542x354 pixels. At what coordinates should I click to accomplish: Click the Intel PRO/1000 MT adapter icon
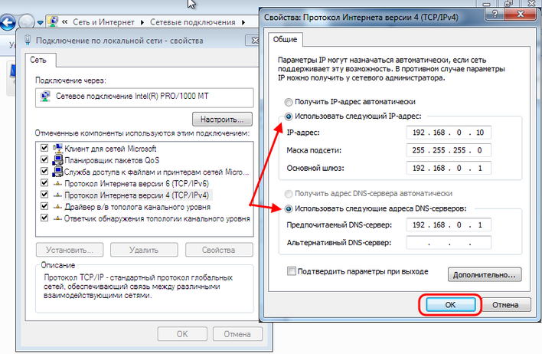click(x=46, y=97)
